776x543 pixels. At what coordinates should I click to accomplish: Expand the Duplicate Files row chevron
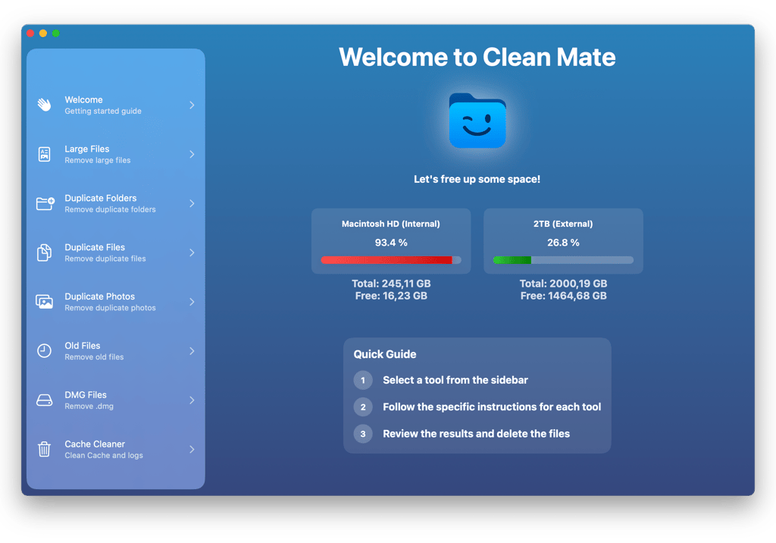coord(192,253)
